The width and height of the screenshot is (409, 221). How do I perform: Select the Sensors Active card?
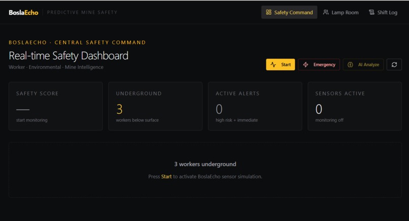[355, 106]
